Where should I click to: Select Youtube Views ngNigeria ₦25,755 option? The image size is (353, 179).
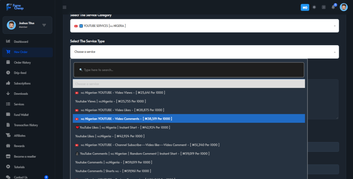(189, 101)
